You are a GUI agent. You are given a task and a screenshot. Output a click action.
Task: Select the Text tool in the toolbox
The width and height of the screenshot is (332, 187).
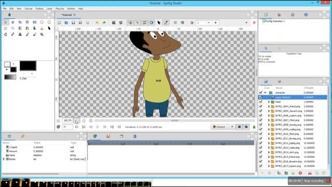click(x=20, y=34)
